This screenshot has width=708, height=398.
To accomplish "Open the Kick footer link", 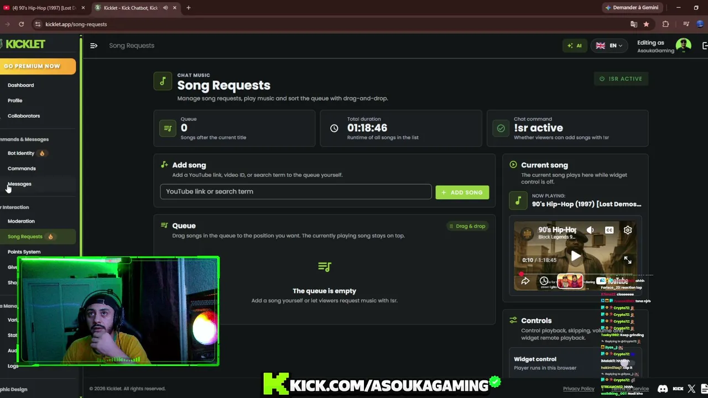I will [678, 389].
